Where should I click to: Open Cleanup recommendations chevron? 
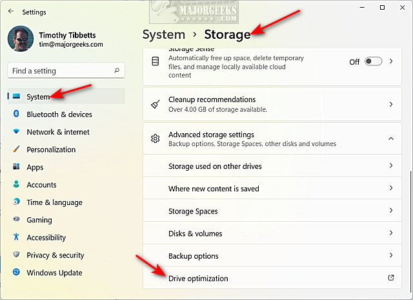point(391,104)
